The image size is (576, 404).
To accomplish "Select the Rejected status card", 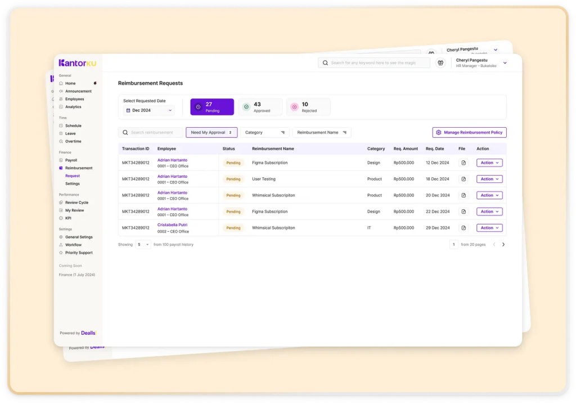I will (x=308, y=107).
